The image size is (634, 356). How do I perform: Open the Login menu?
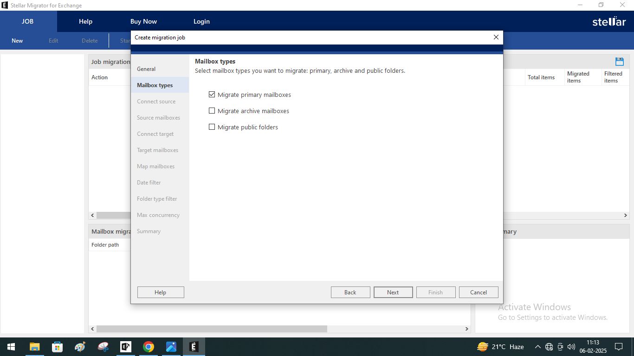point(201,21)
